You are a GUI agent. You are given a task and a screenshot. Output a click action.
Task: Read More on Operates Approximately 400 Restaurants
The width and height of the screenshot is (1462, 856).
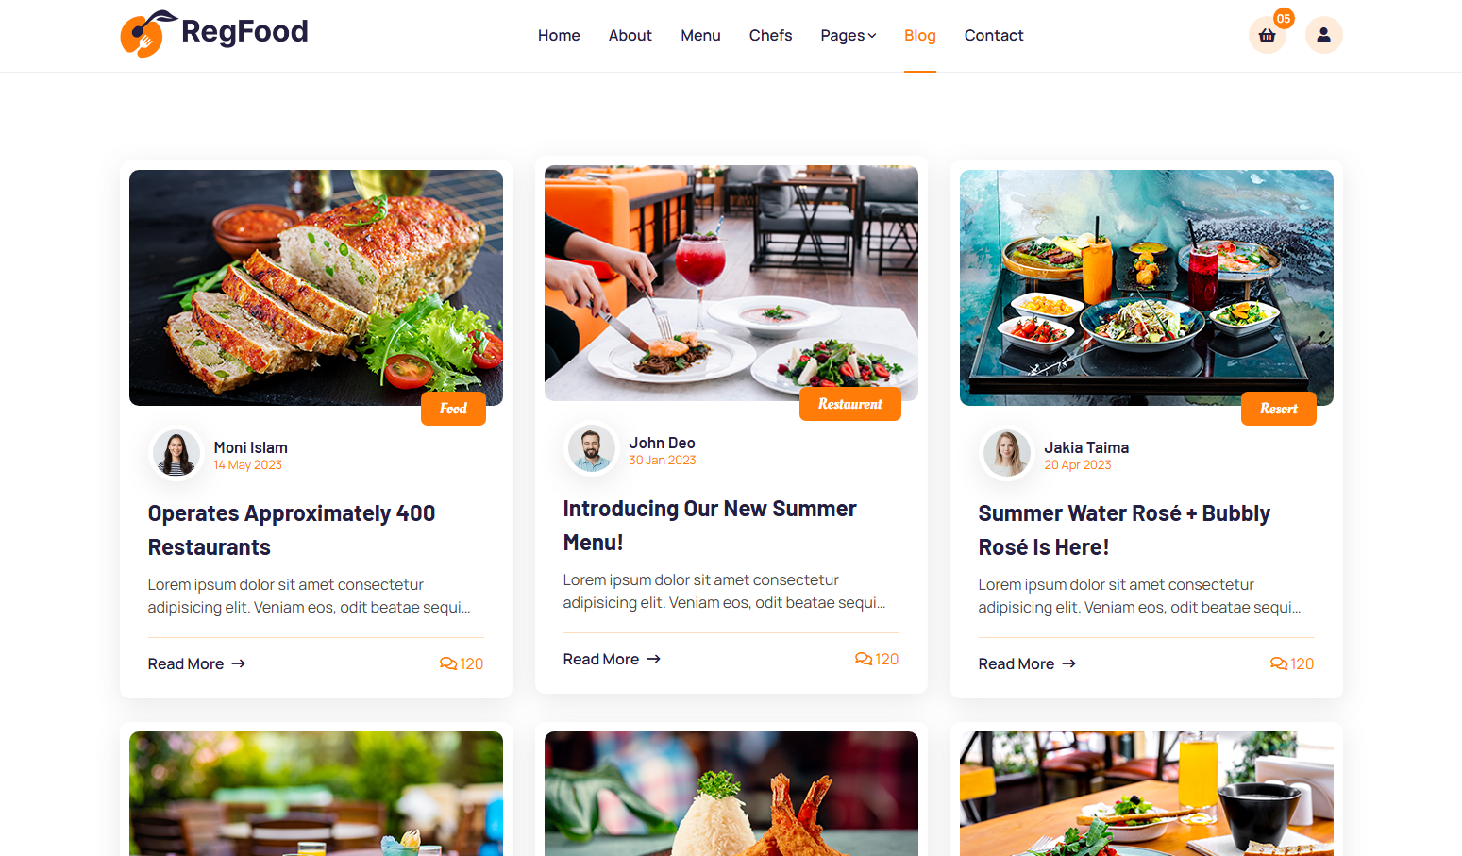coord(196,663)
